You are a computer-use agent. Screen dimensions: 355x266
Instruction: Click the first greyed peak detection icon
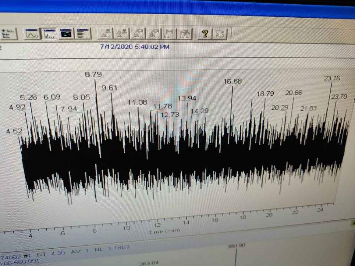pos(105,34)
